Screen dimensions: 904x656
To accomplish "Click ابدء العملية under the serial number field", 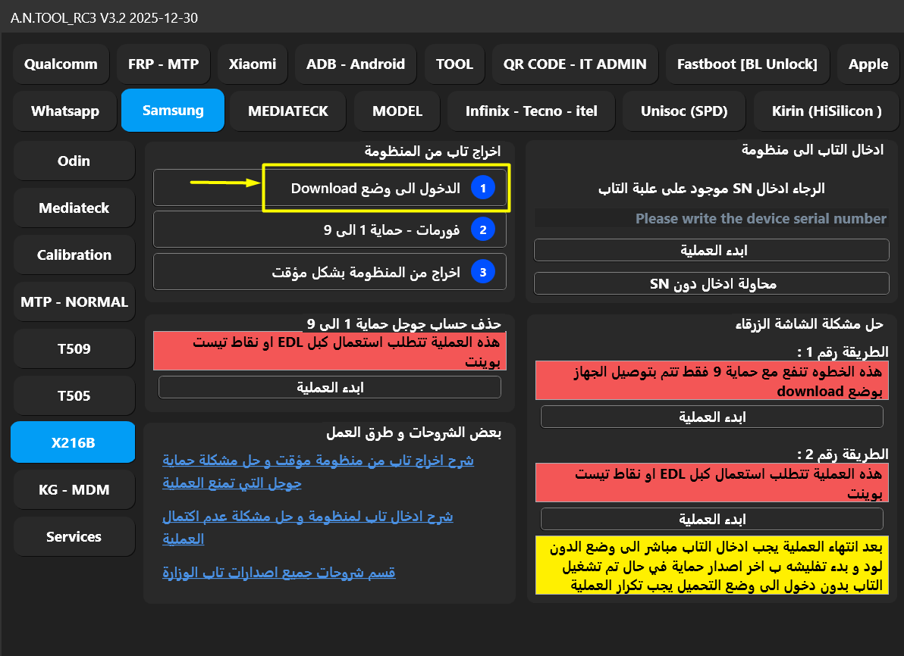I will click(711, 250).
